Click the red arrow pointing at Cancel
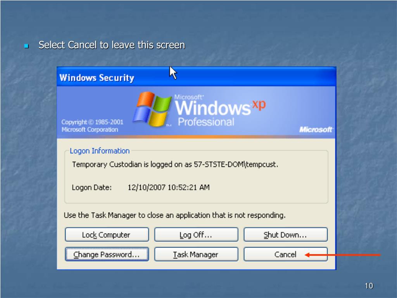This screenshot has width=397, height=298. tap(342, 255)
